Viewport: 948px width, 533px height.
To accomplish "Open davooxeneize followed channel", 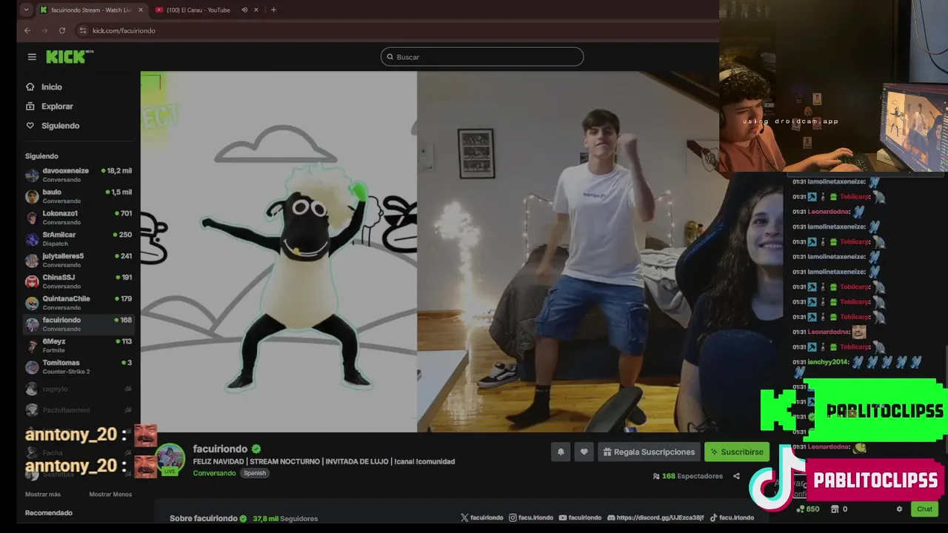I will pos(79,175).
